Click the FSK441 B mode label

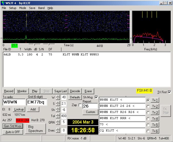pos(144,91)
